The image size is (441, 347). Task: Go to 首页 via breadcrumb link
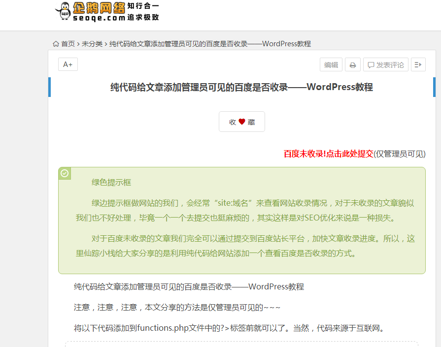pos(68,44)
